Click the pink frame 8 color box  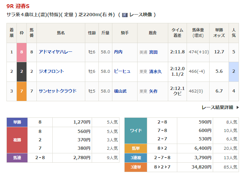[21, 52]
